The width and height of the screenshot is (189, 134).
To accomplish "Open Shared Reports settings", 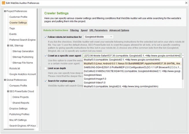I will (21, 103).
